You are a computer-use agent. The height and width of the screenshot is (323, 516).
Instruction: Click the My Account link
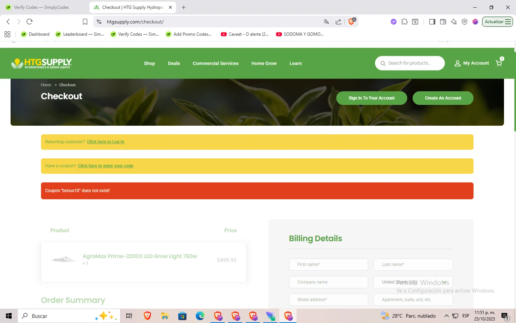[472, 63]
